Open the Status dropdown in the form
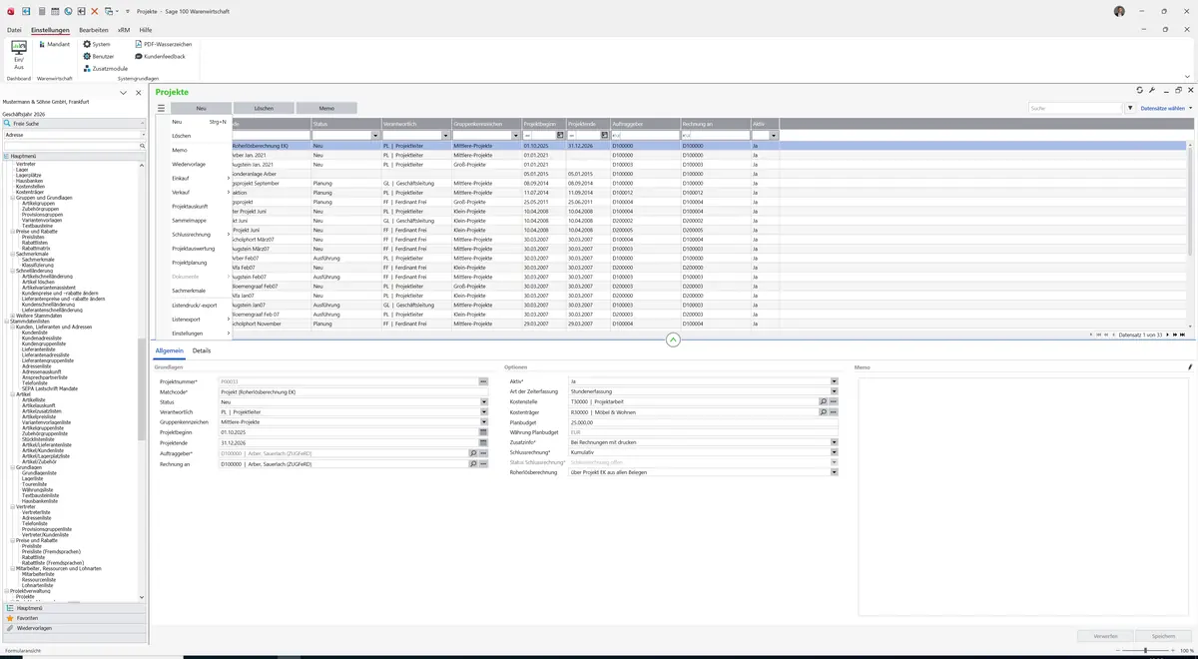 point(483,401)
